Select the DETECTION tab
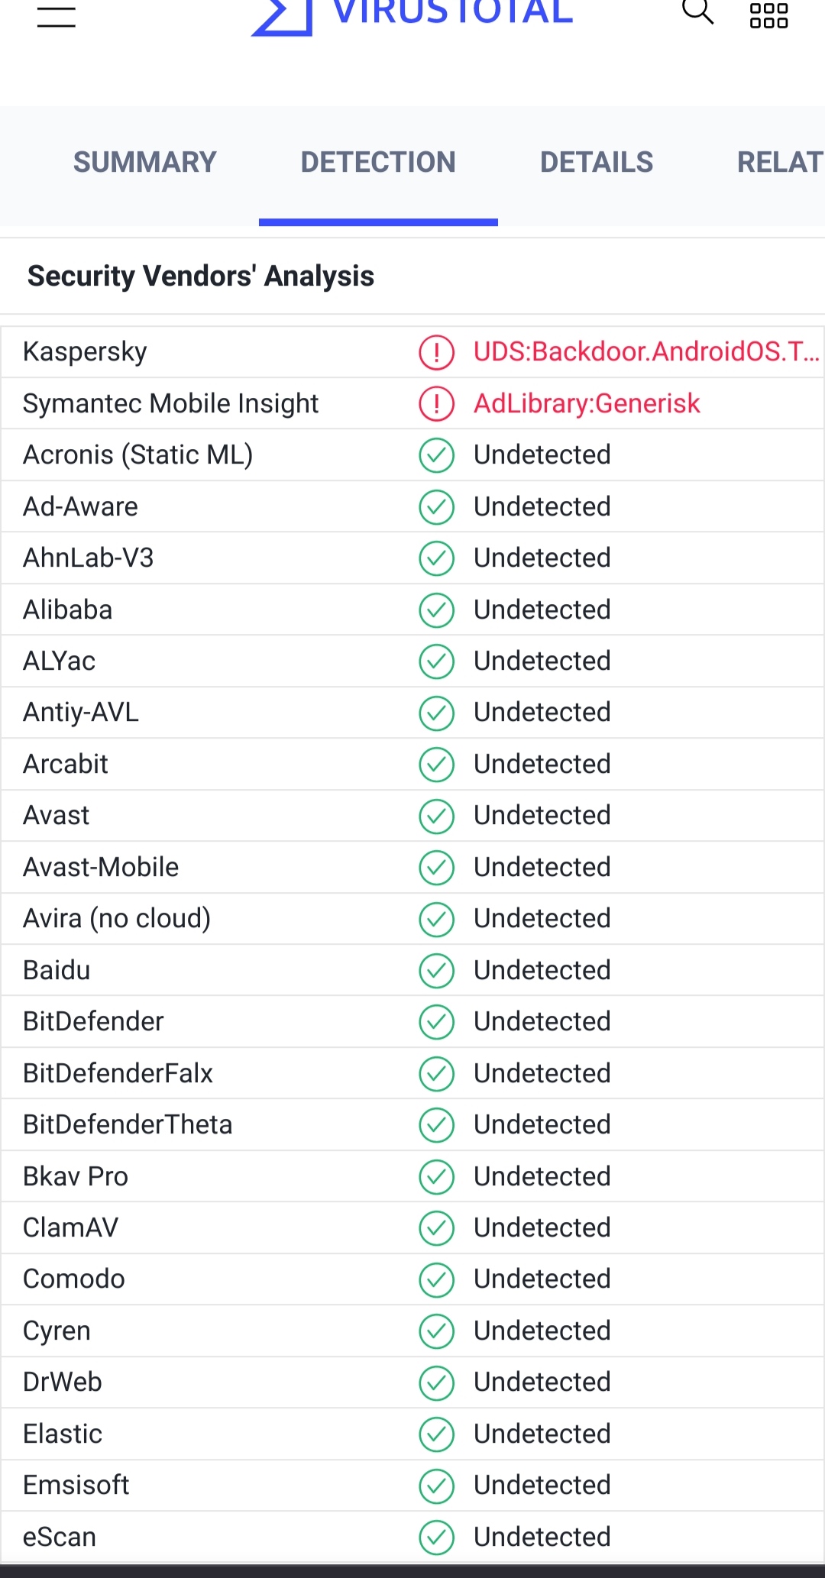The height and width of the screenshot is (1578, 825). coord(378,162)
